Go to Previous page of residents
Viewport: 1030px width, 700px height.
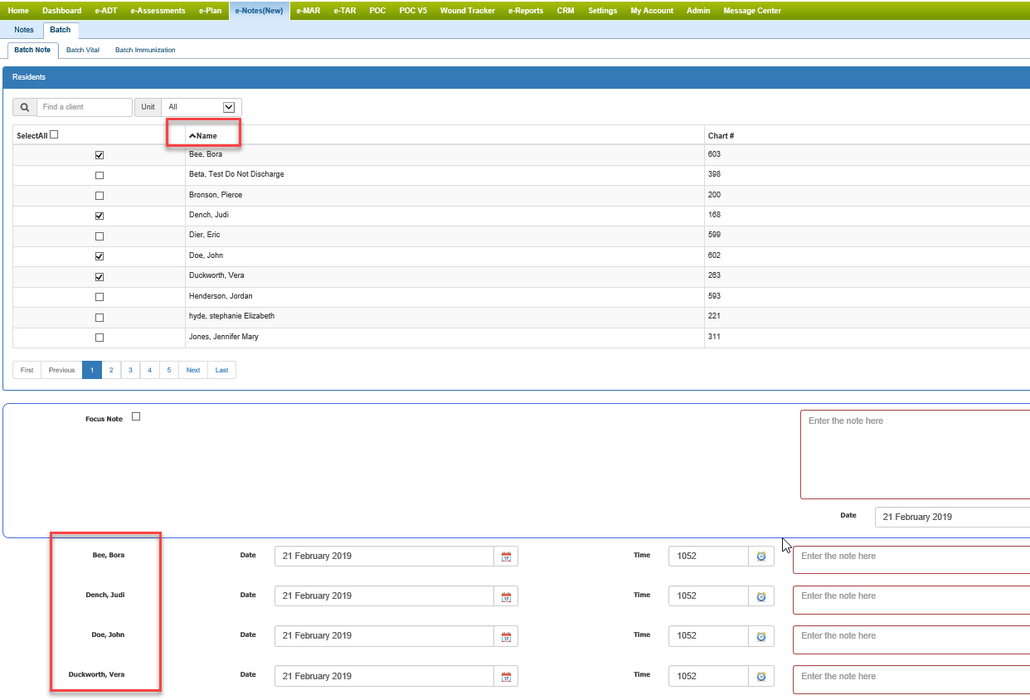tap(61, 370)
